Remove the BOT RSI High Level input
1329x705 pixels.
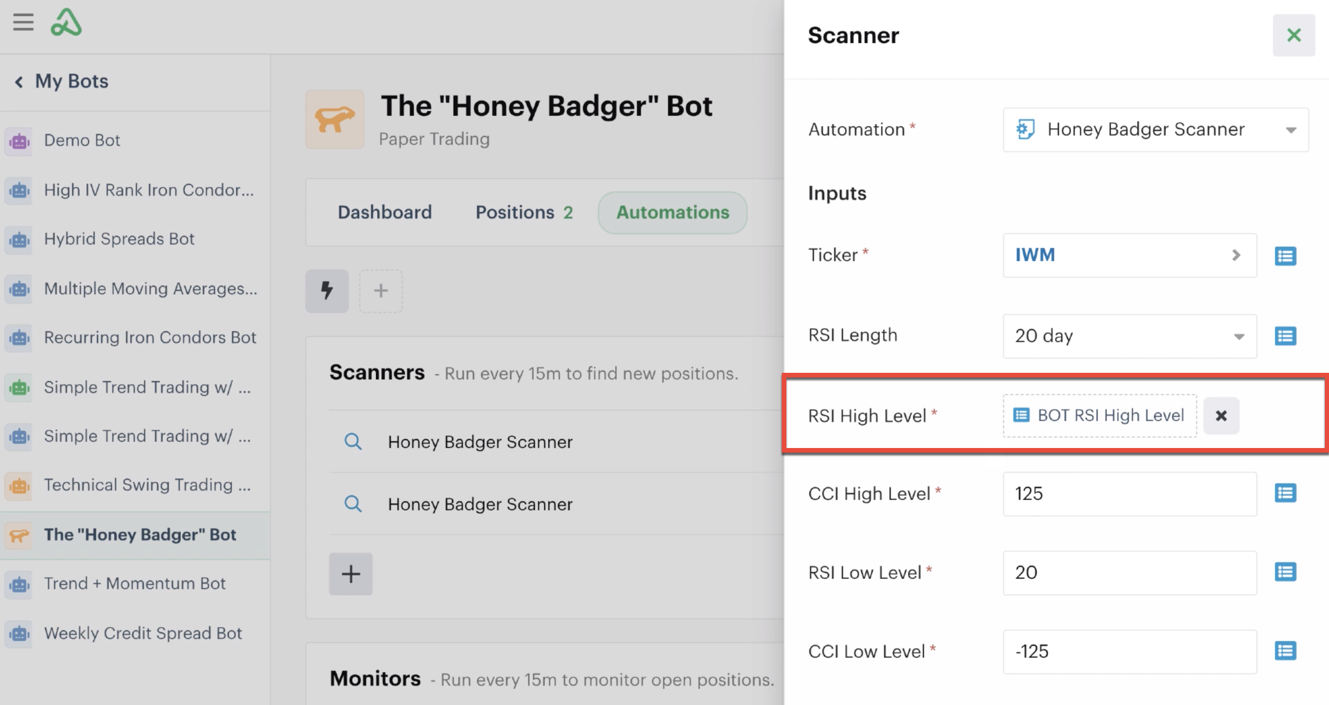(1221, 416)
